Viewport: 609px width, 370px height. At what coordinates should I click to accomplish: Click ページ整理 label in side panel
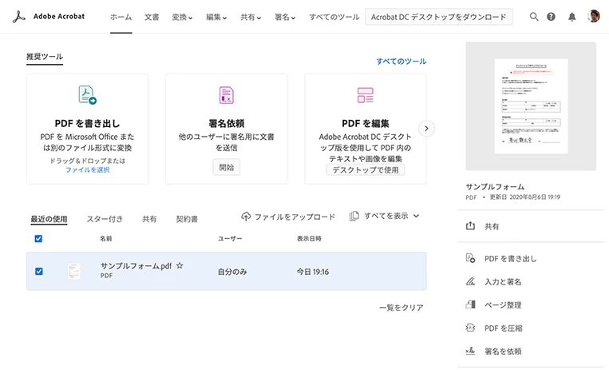pos(503,304)
